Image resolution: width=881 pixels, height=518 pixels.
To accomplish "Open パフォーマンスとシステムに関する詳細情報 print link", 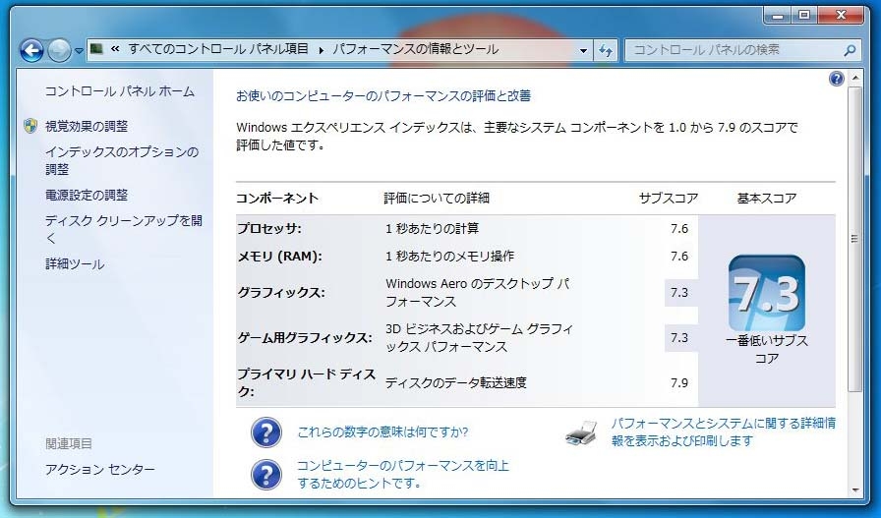I will tap(724, 432).
